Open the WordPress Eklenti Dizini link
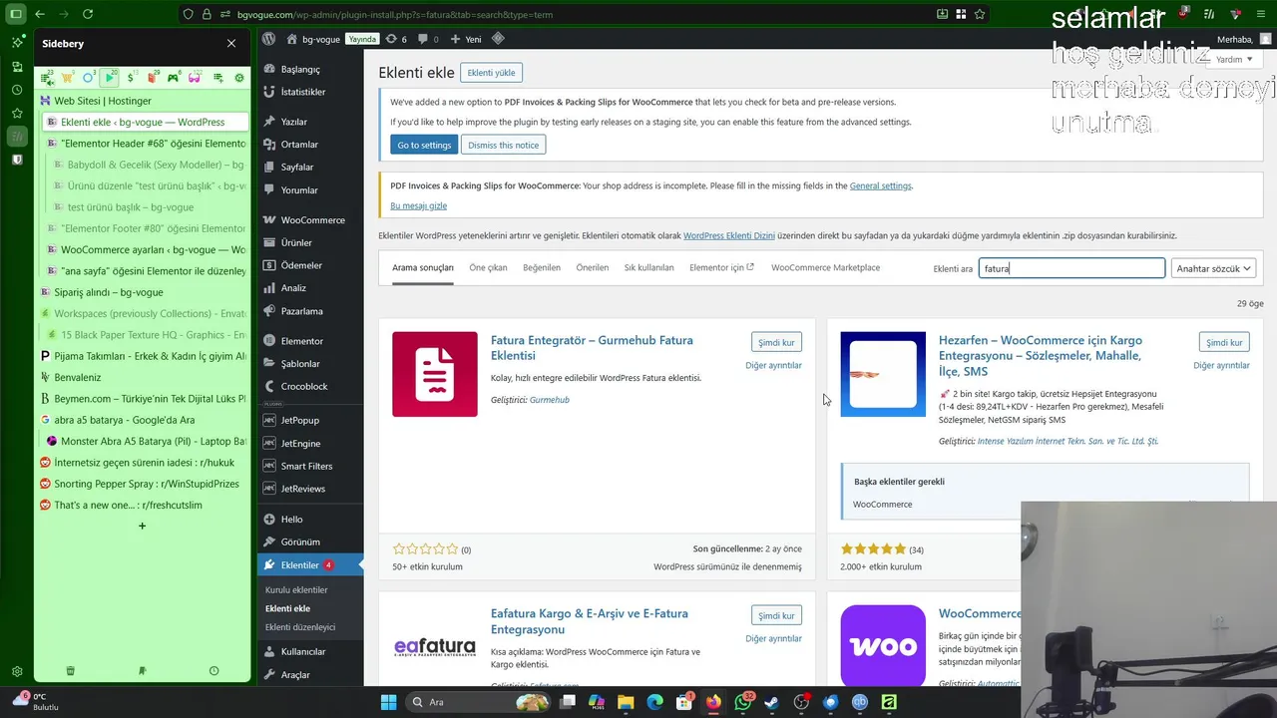The image size is (1277, 718). pos(728,235)
